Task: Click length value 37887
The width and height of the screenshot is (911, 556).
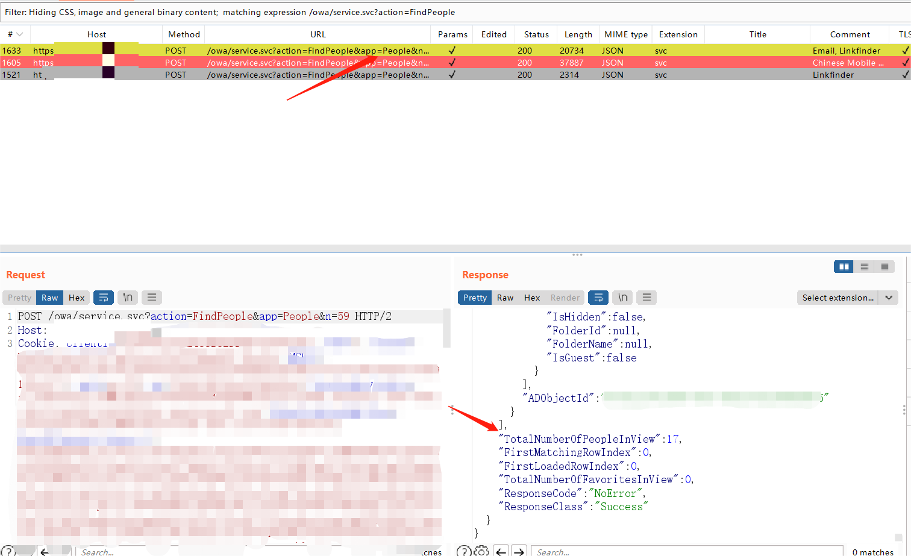Action: 572,63
